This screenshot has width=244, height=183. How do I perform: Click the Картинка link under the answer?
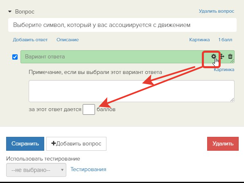[224, 70]
